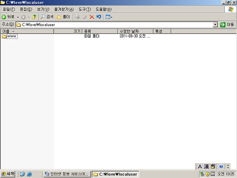Screen dimensions: 237x178
Task: Click the red Delete X icon
Action: pyautogui.click(x=92, y=17)
